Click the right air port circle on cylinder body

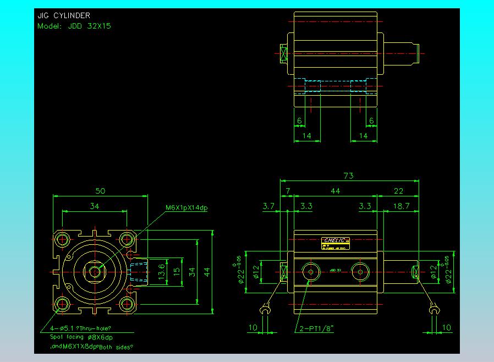click(x=360, y=271)
